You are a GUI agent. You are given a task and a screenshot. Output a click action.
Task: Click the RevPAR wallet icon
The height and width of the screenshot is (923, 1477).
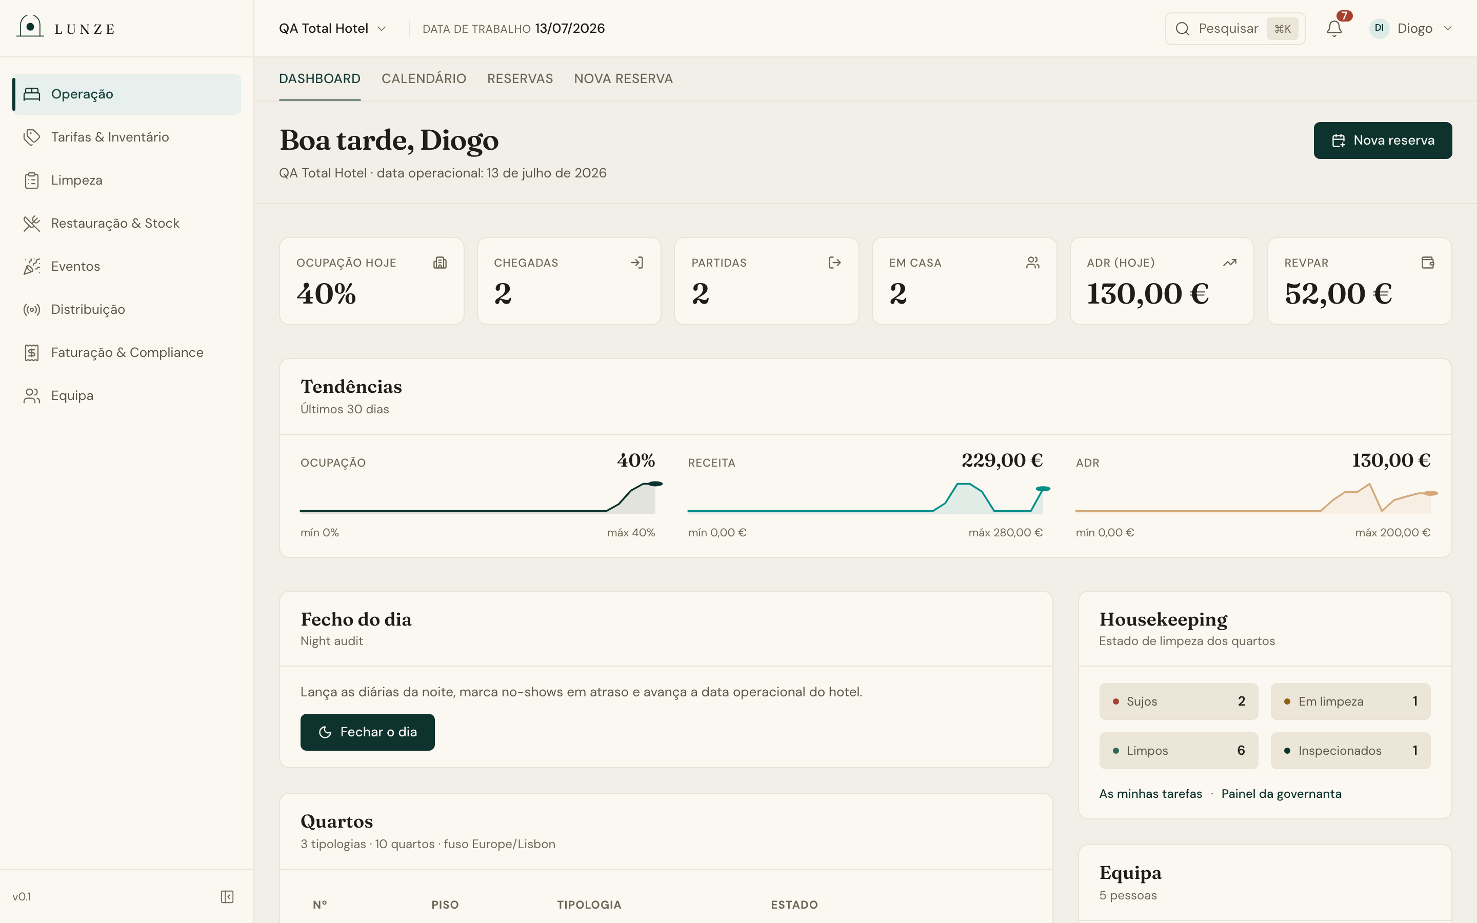(x=1428, y=263)
